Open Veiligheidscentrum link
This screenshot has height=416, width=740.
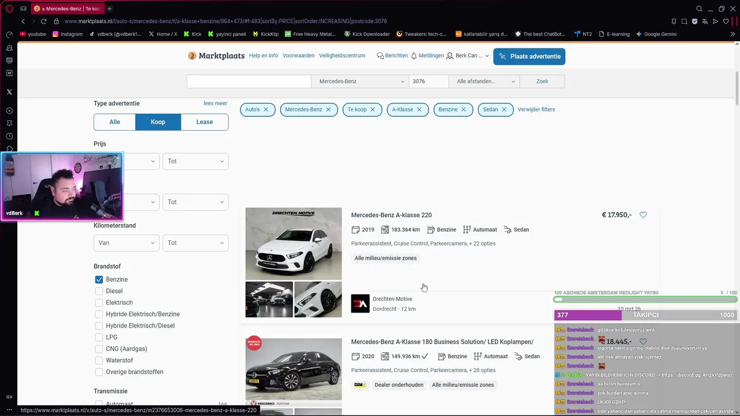click(x=342, y=55)
